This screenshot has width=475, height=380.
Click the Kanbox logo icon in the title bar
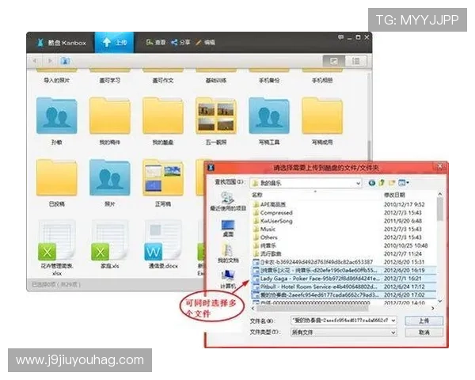pyautogui.click(x=40, y=43)
